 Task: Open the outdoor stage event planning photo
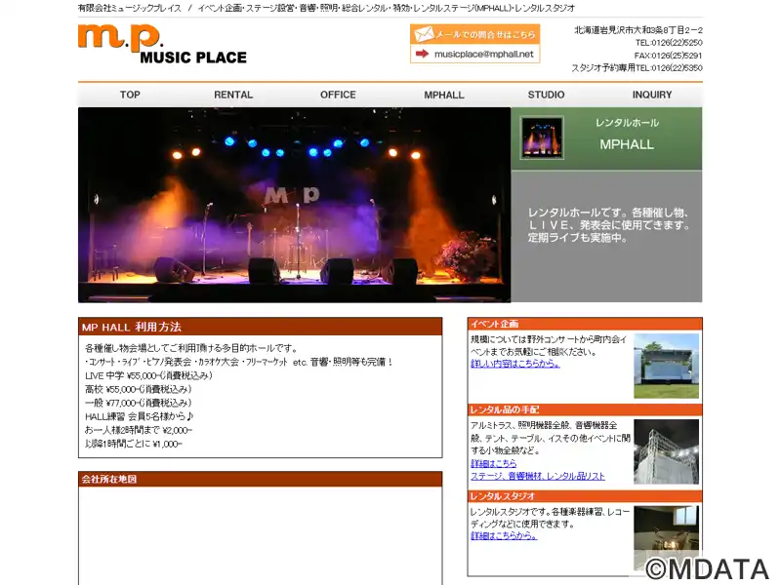[x=666, y=366]
